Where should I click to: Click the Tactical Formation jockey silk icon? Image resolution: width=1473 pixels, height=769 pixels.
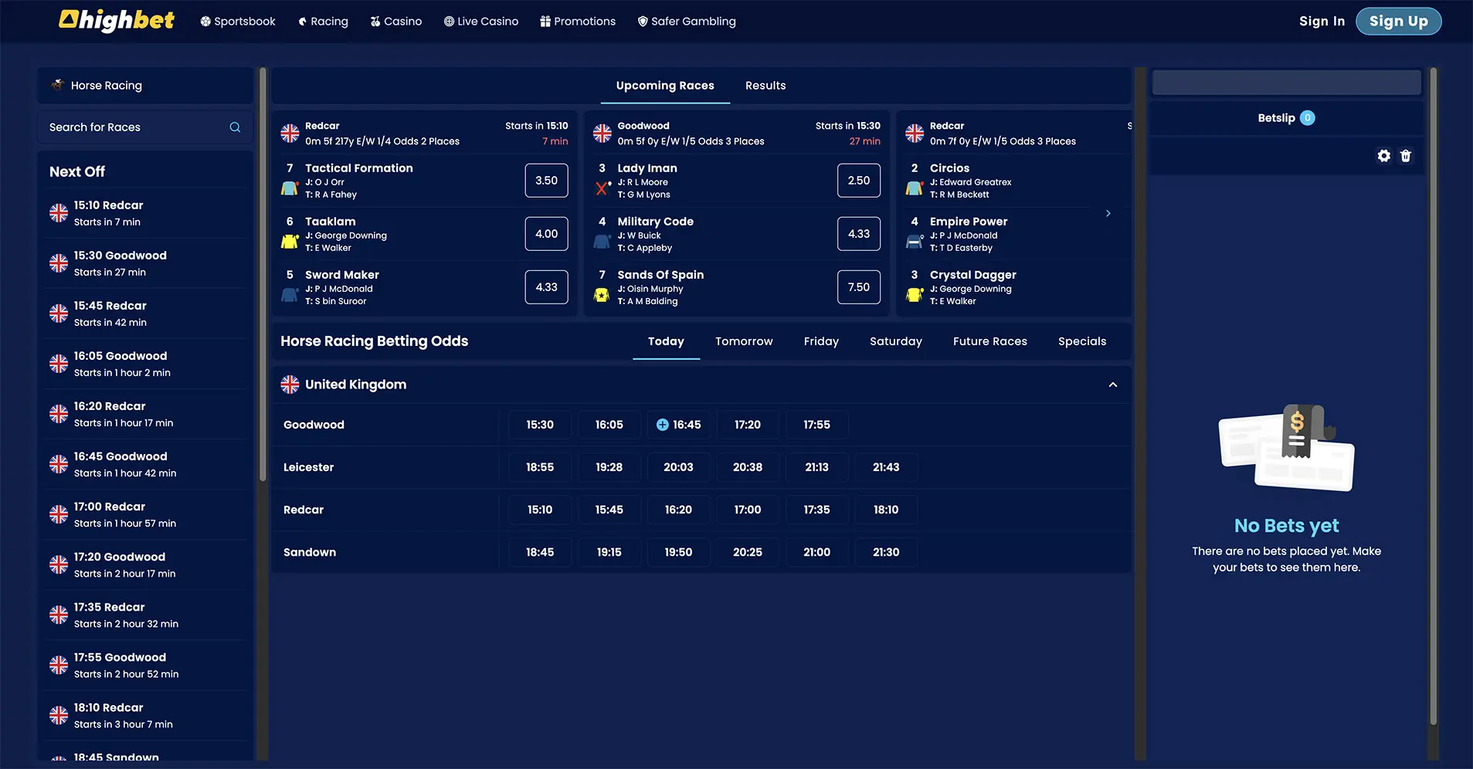(290, 188)
